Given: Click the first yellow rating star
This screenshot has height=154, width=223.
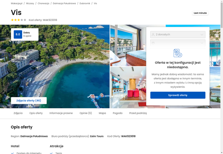Looking at the screenshot, I should pyautogui.click(x=12, y=20).
